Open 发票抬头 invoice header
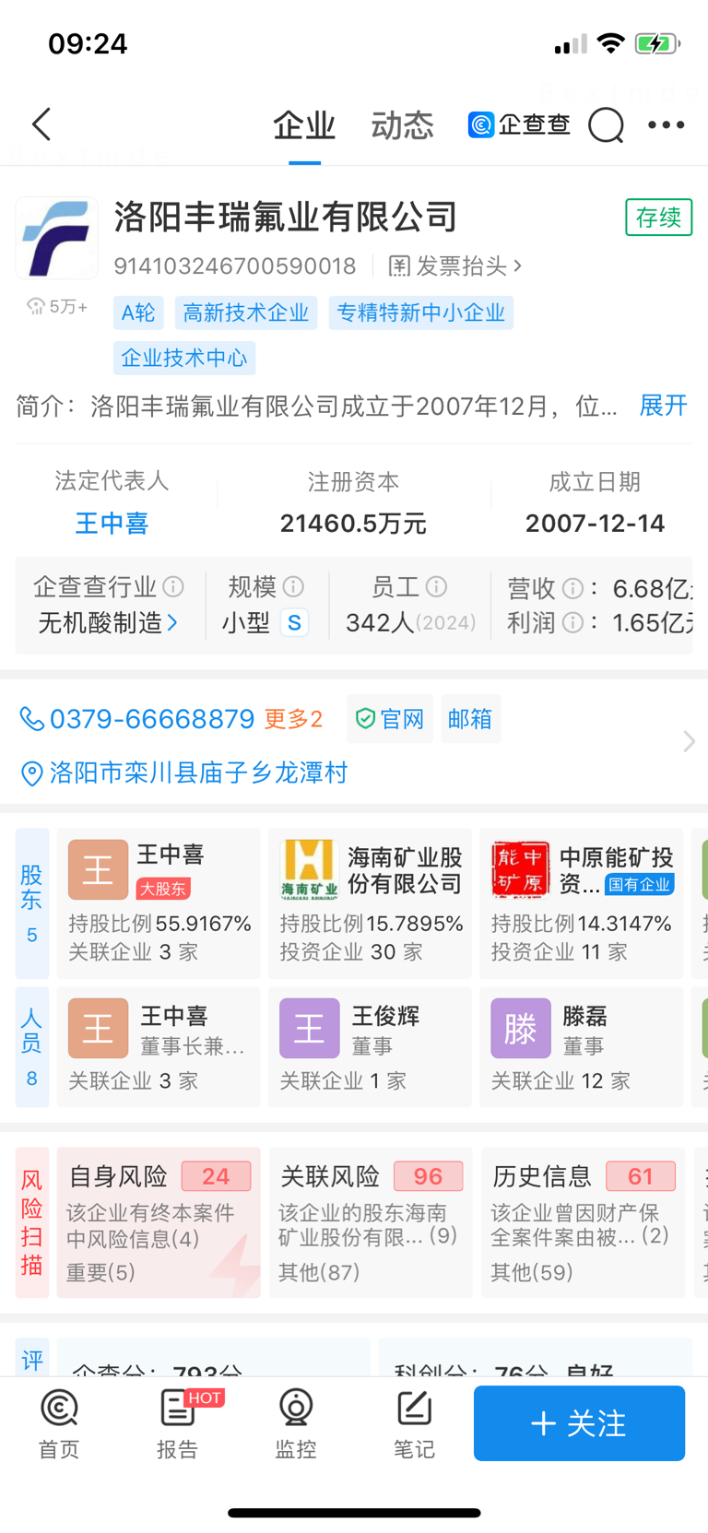 point(455,266)
